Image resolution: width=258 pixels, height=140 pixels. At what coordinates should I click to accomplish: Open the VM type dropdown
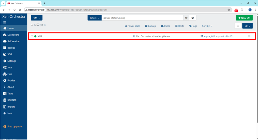click(x=37, y=18)
